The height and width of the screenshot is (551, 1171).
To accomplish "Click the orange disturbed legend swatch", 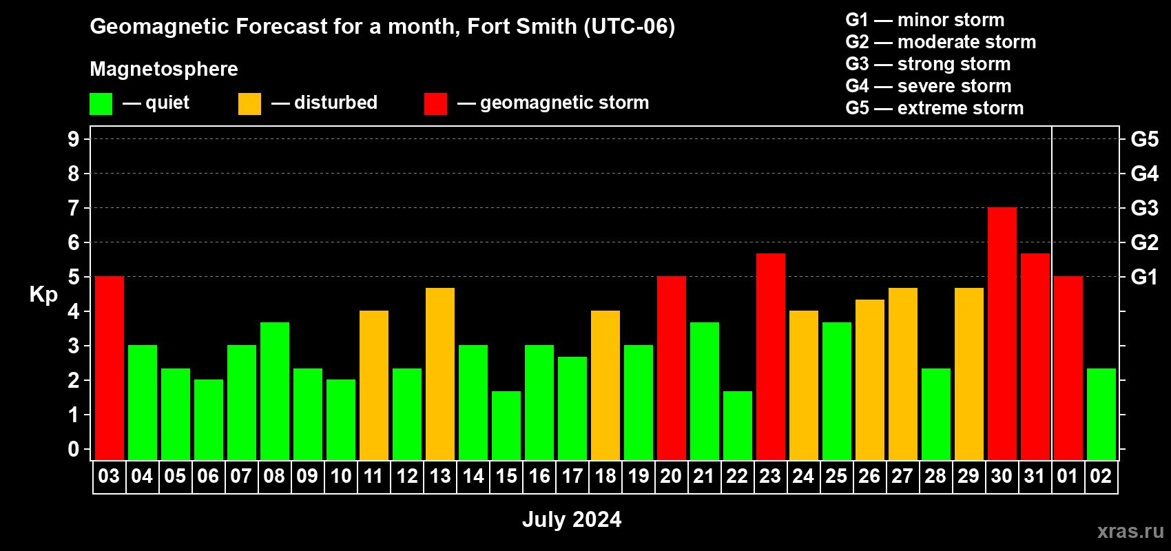I will [249, 104].
